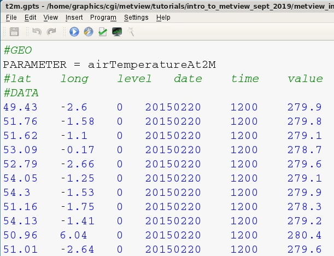This screenshot has width=334, height=256.
Task: Place cursor in airTemperatureAt2M parameter text
Action: [152, 65]
